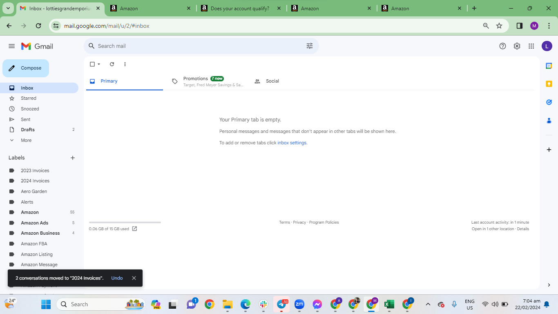Open the select options dropdown arrow
The height and width of the screenshot is (314, 558).
point(99,64)
